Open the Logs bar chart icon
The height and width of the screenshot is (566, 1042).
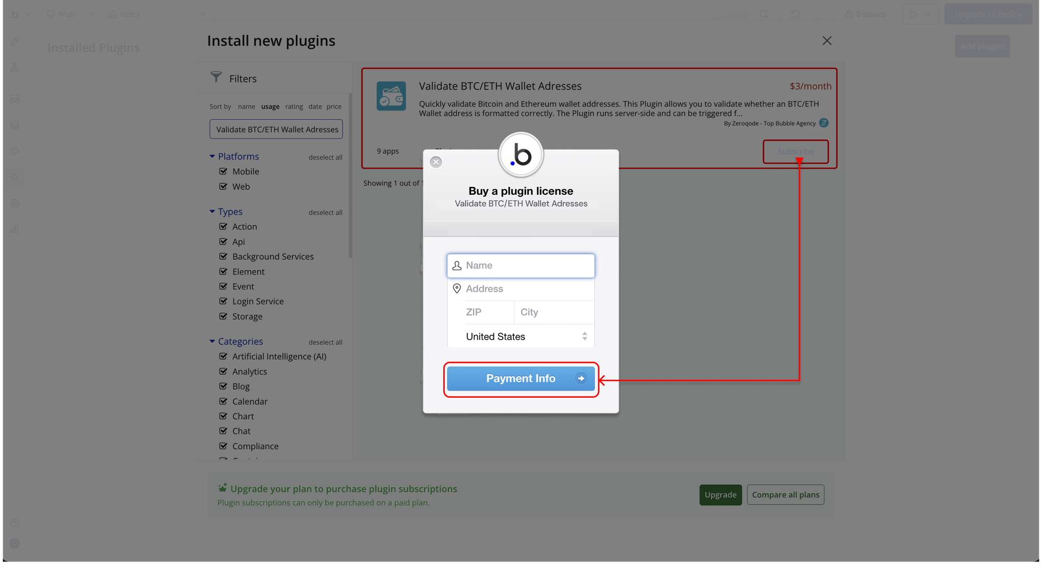(x=15, y=229)
